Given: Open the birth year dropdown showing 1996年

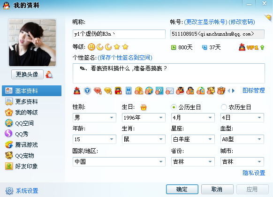Looking at the screenshot, I should [144, 118].
